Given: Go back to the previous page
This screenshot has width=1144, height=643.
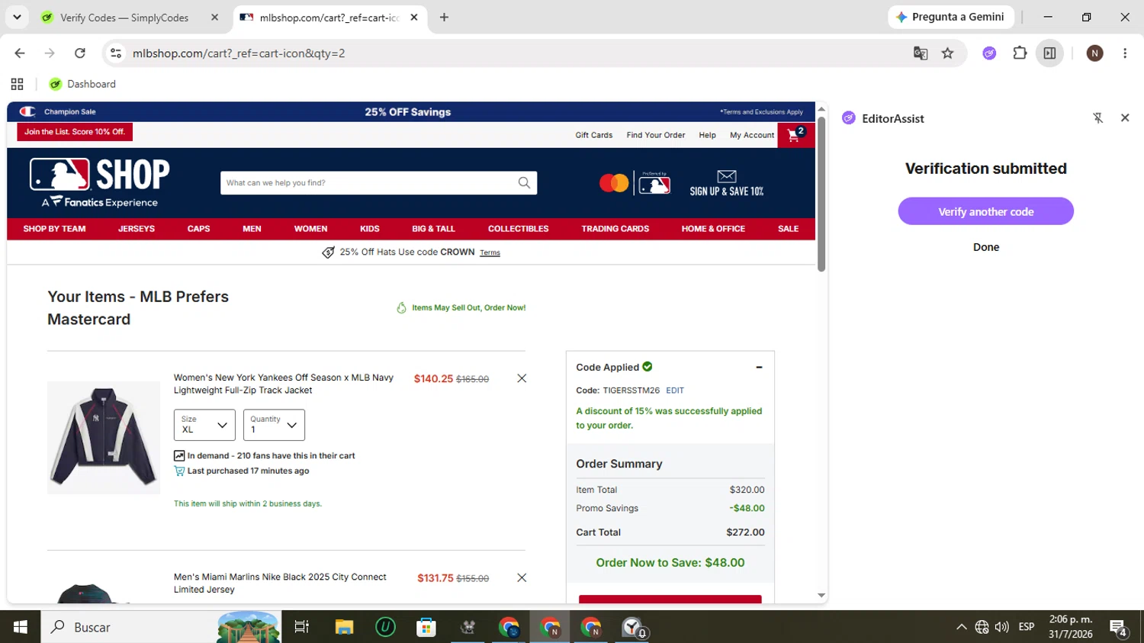Looking at the screenshot, I should point(20,53).
